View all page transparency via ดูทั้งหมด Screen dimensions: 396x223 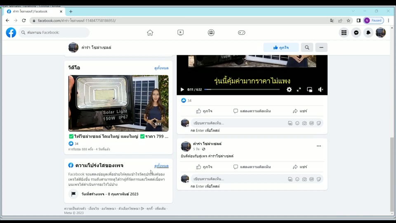point(161,166)
